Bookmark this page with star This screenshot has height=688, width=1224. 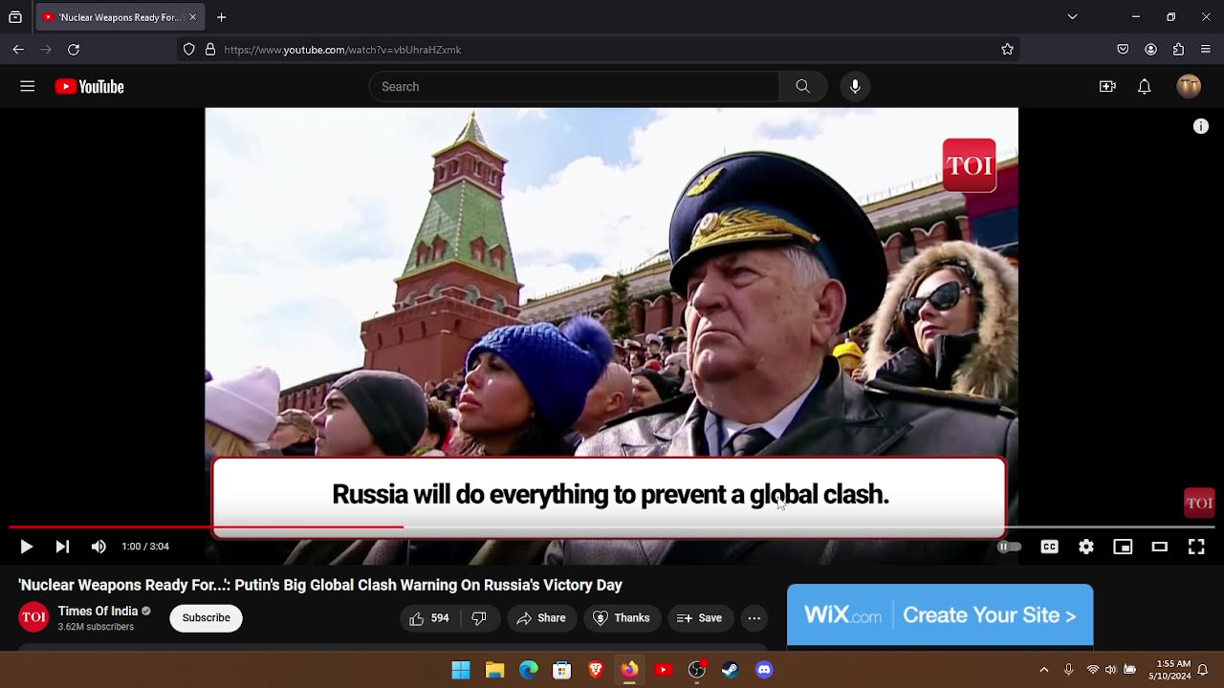tap(1007, 50)
